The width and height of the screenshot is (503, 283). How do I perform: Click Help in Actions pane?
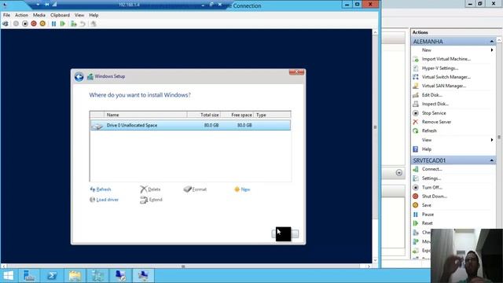pos(427,149)
